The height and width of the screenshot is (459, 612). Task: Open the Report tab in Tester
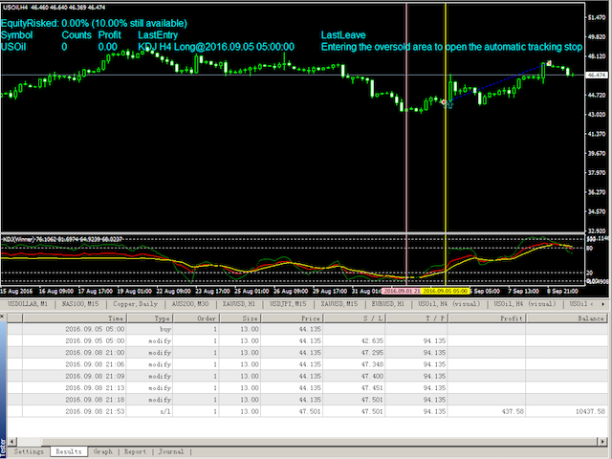click(x=135, y=450)
